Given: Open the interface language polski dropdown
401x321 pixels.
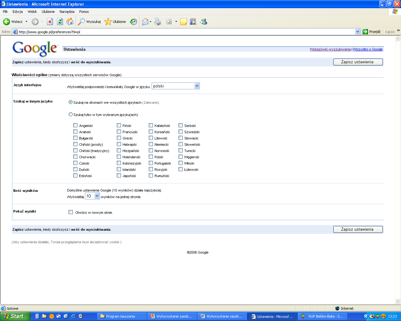Looking at the screenshot, I should tap(176, 86).
